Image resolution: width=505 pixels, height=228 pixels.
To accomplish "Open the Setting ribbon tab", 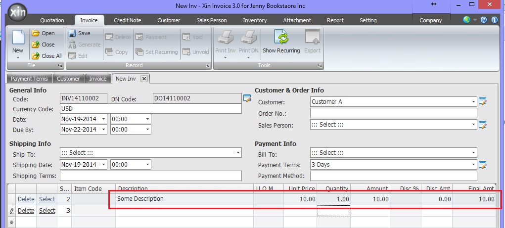I will point(368,20).
